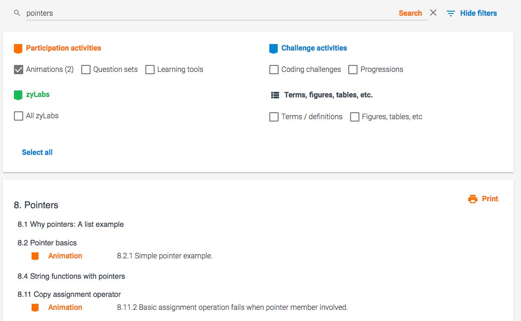The height and width of the screenshot is (321, 521).
Task: Check the All zyLabs filter
Action: pos(19,116)
